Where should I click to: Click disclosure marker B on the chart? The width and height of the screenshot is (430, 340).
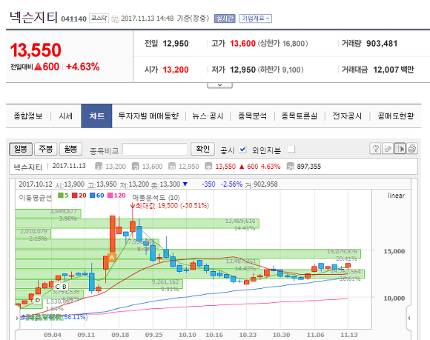(64, 287)
